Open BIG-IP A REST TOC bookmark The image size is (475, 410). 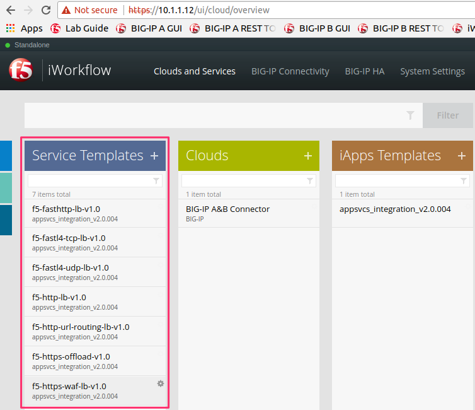click(232, 28)
